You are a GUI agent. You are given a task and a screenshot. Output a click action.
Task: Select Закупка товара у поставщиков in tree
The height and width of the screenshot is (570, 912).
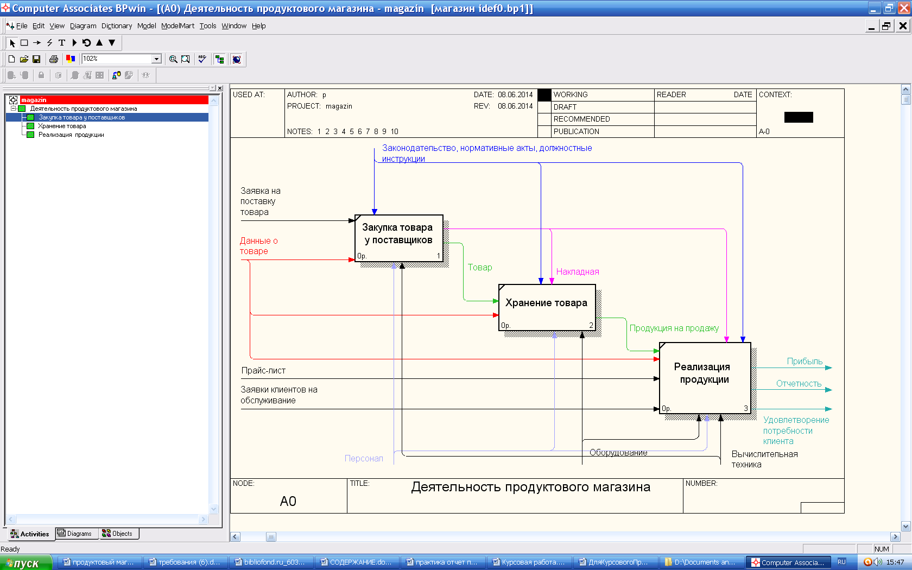point(81,117)
